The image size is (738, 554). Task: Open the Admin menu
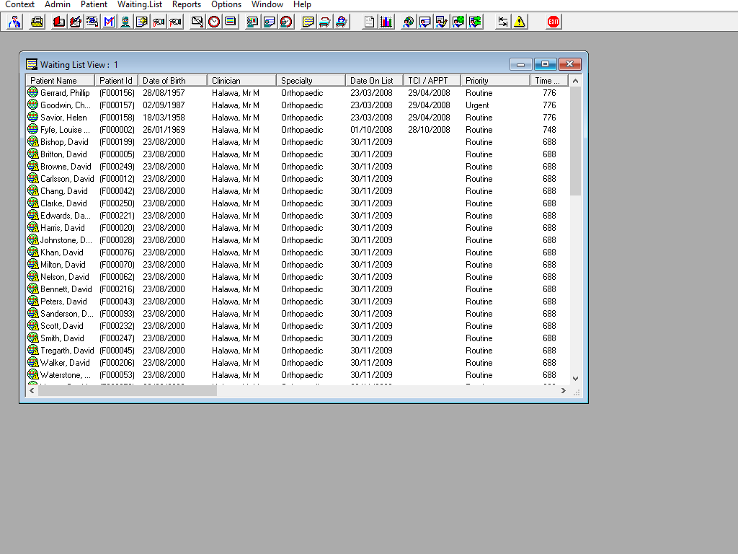[58, 4]
